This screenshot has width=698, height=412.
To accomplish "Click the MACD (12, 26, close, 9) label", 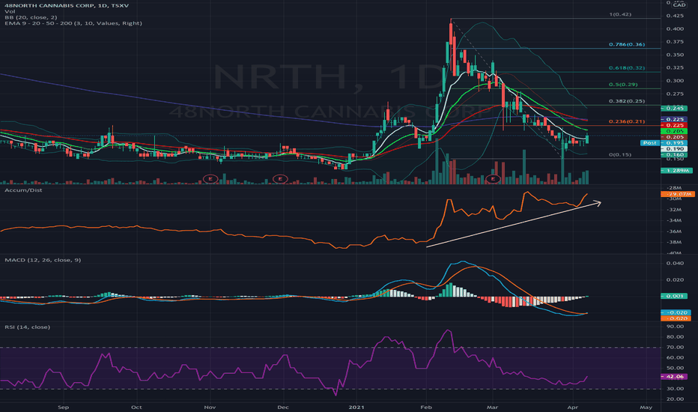I will pos(43,260).
